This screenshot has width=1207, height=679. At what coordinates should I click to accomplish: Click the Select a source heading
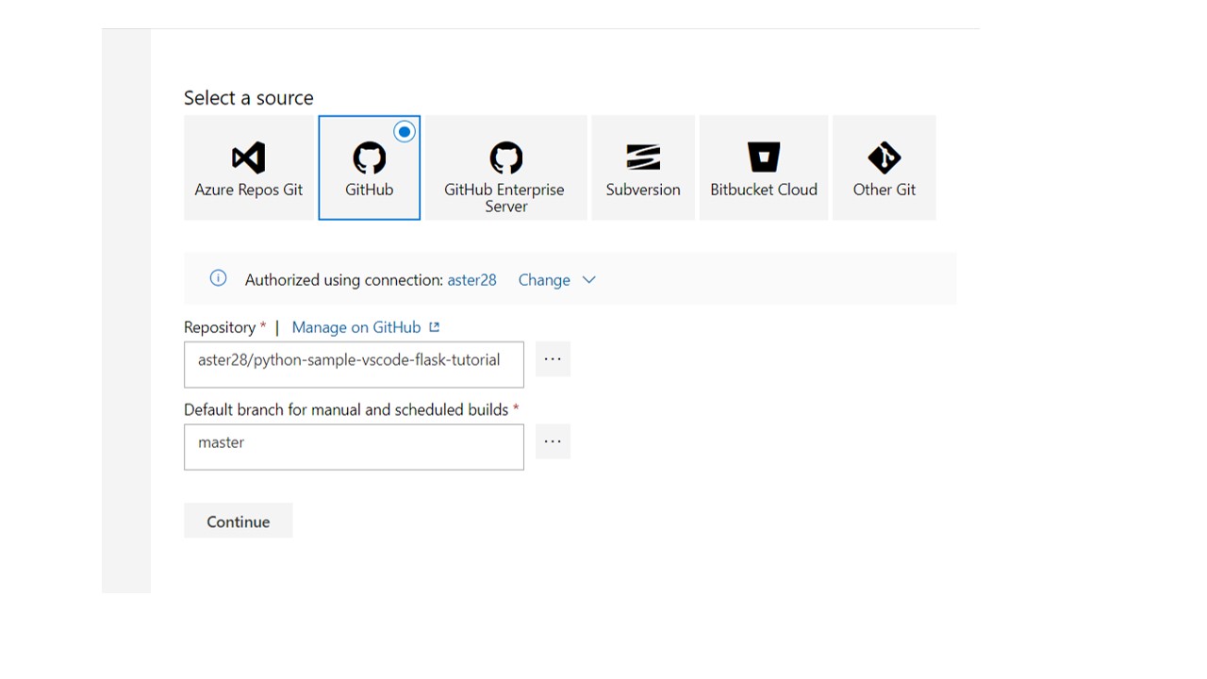pyautogui.click(x=249, y=98)
